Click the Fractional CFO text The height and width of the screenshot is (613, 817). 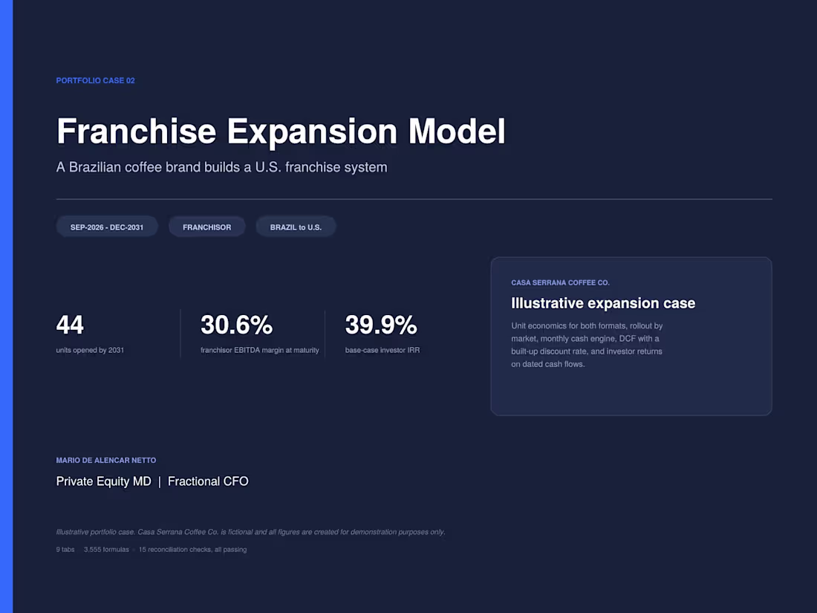(208, 481)
